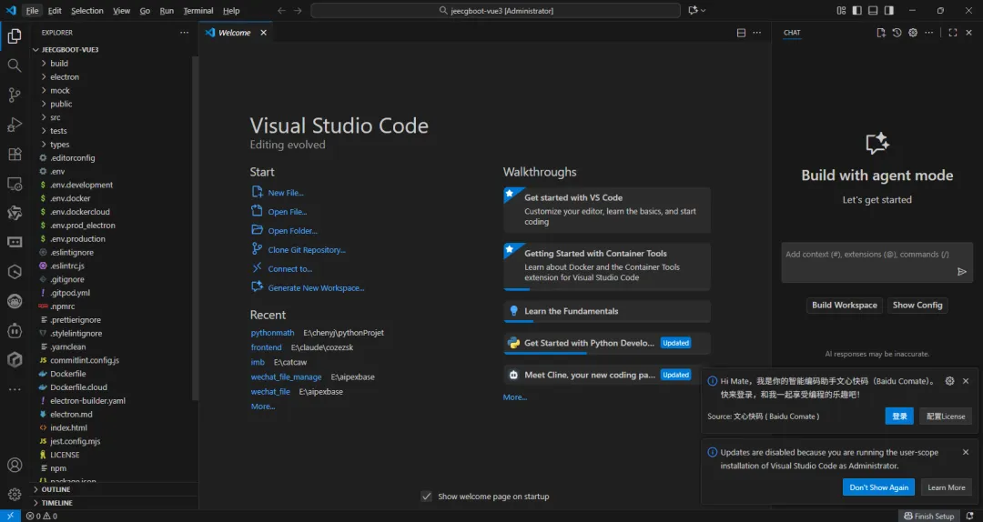
Task: Open the Manage gear menu
Action: pos(15,495)
